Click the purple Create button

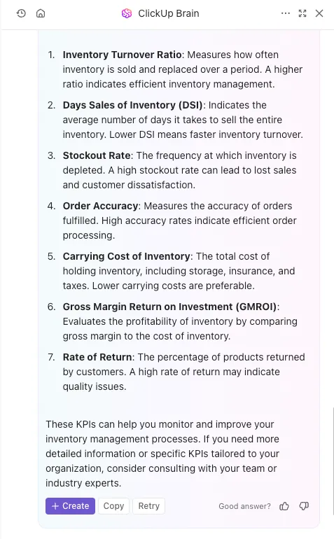point(70,506)
